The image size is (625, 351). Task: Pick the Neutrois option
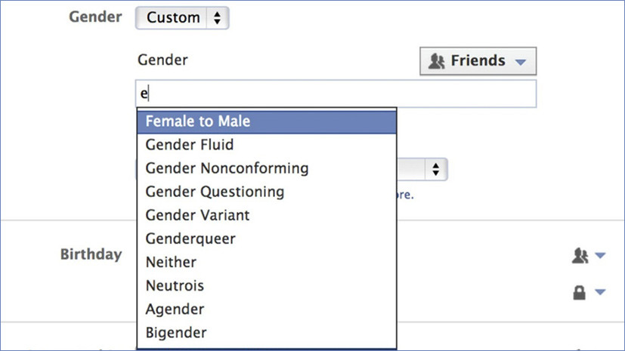[x=267, y=286]
